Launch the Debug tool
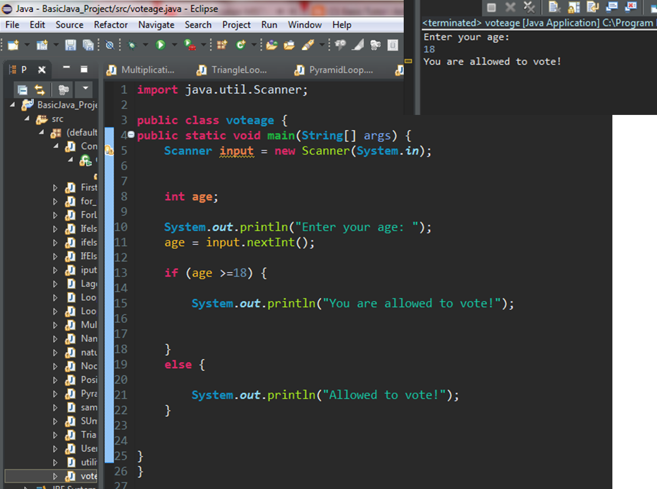The width and height of the screenshot is (657, 489). [132, 45]
